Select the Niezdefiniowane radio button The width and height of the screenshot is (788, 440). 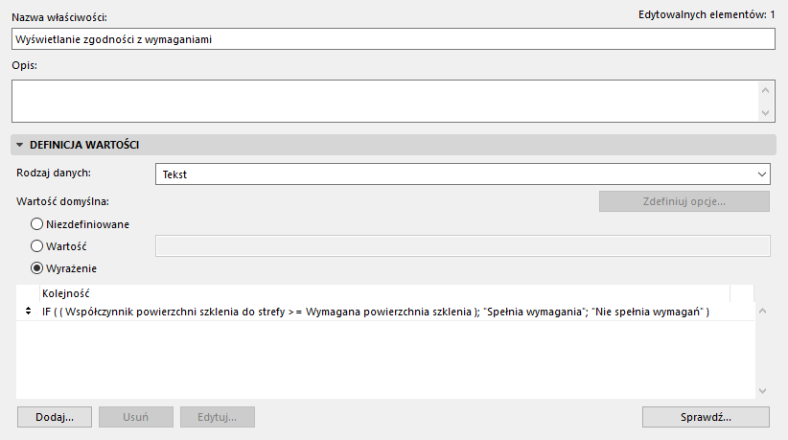tap(37, 223)
